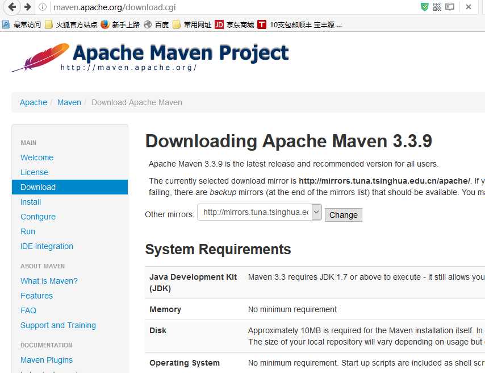Image resolution: width=485 pixels, height=373 pixels.
Task: Open the Configure sidebar link
Action: pos(38,217)
